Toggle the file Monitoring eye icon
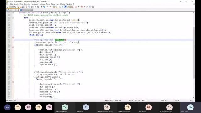201x113 pixels. tap(79, 7)
